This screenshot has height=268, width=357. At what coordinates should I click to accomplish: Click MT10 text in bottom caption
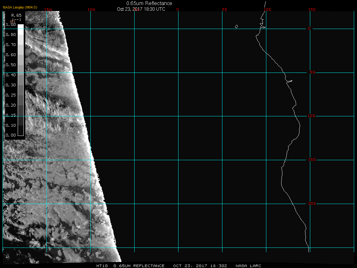tap(102, 266)
